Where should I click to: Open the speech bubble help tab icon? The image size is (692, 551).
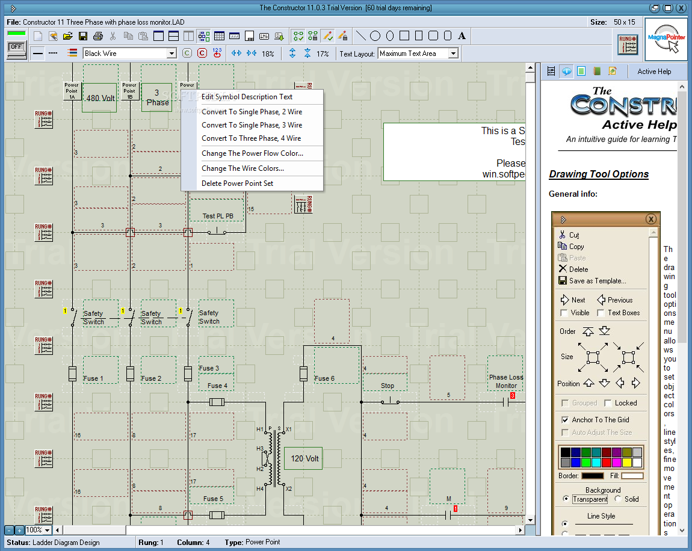[566, 71]
